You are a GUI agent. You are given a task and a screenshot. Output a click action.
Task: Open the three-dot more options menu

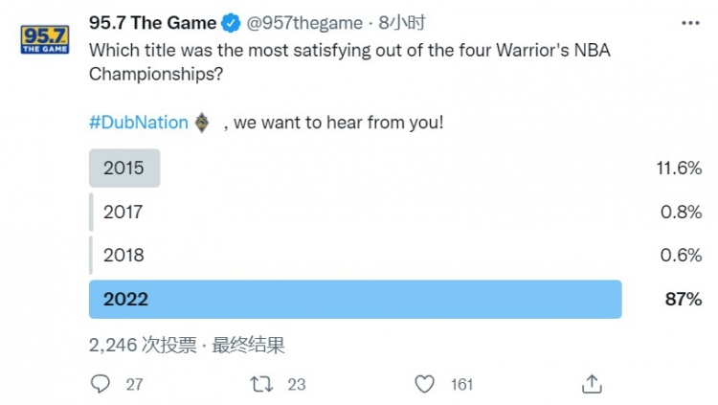click(x=686, y=21)
